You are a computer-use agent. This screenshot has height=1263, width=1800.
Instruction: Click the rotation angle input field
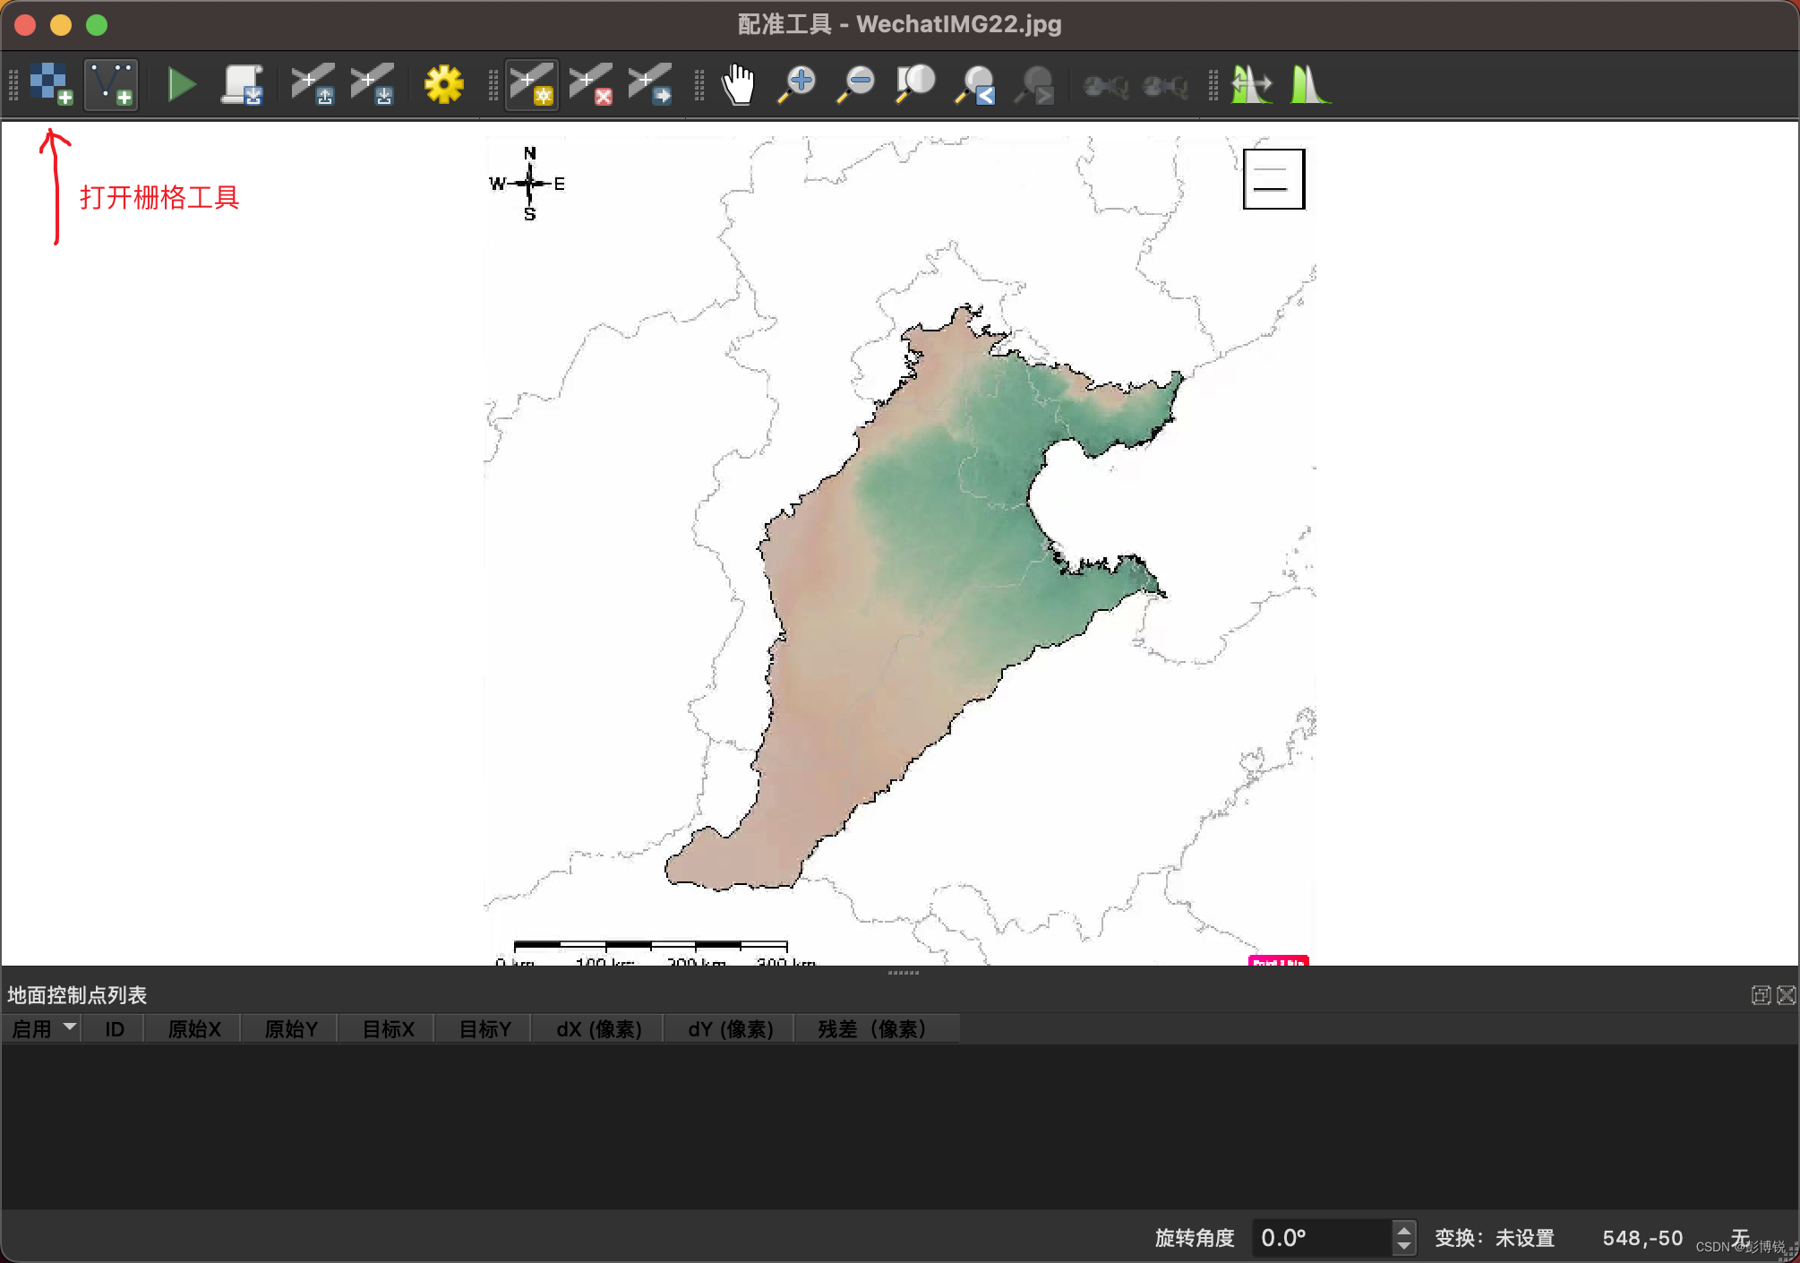1320,1238
